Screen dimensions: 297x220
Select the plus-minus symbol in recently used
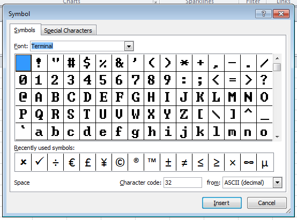168,162
